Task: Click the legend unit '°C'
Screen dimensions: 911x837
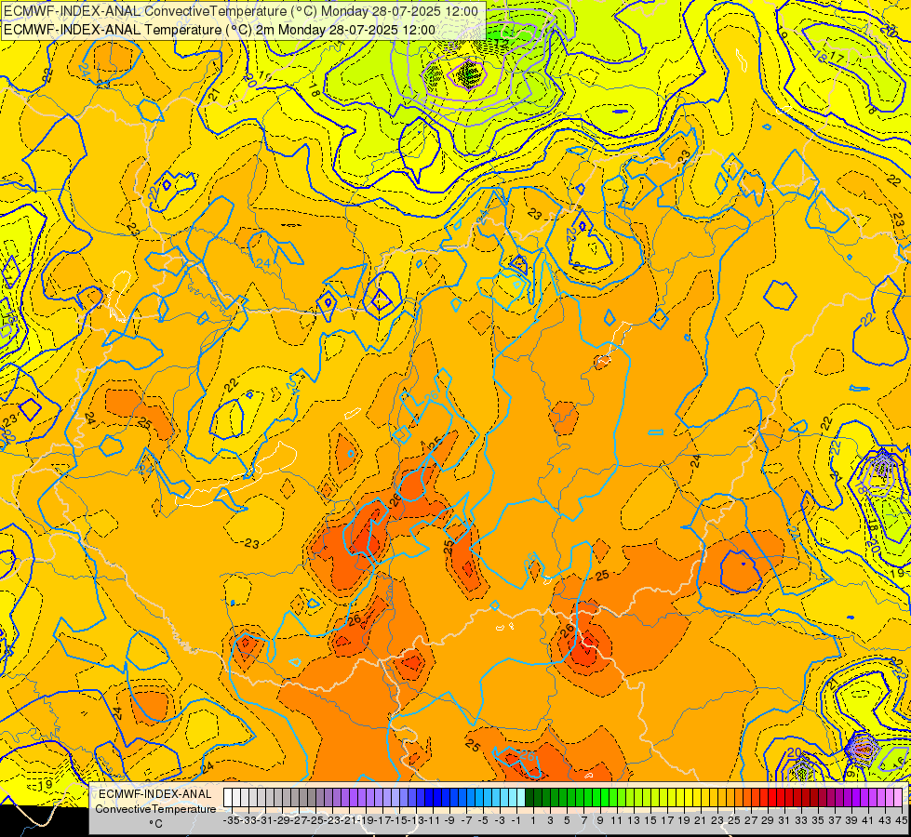Action: coord(155,824)
